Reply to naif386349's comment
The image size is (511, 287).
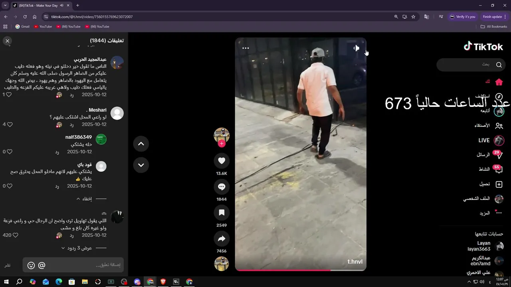[x=57, y=152]
